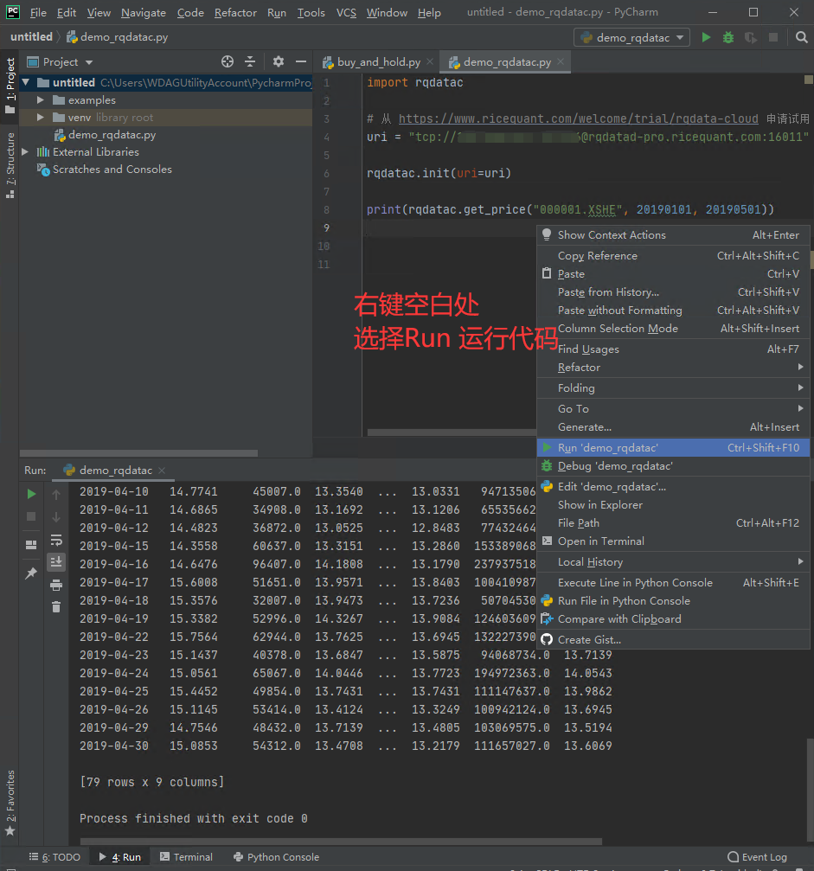Click the Print icon in Run console
The image size is (814, 871).
pos(56,585)
